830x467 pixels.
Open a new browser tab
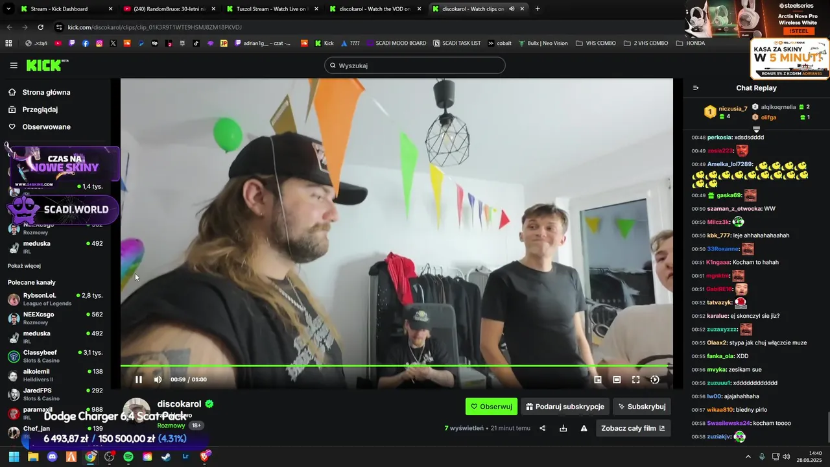538,9
